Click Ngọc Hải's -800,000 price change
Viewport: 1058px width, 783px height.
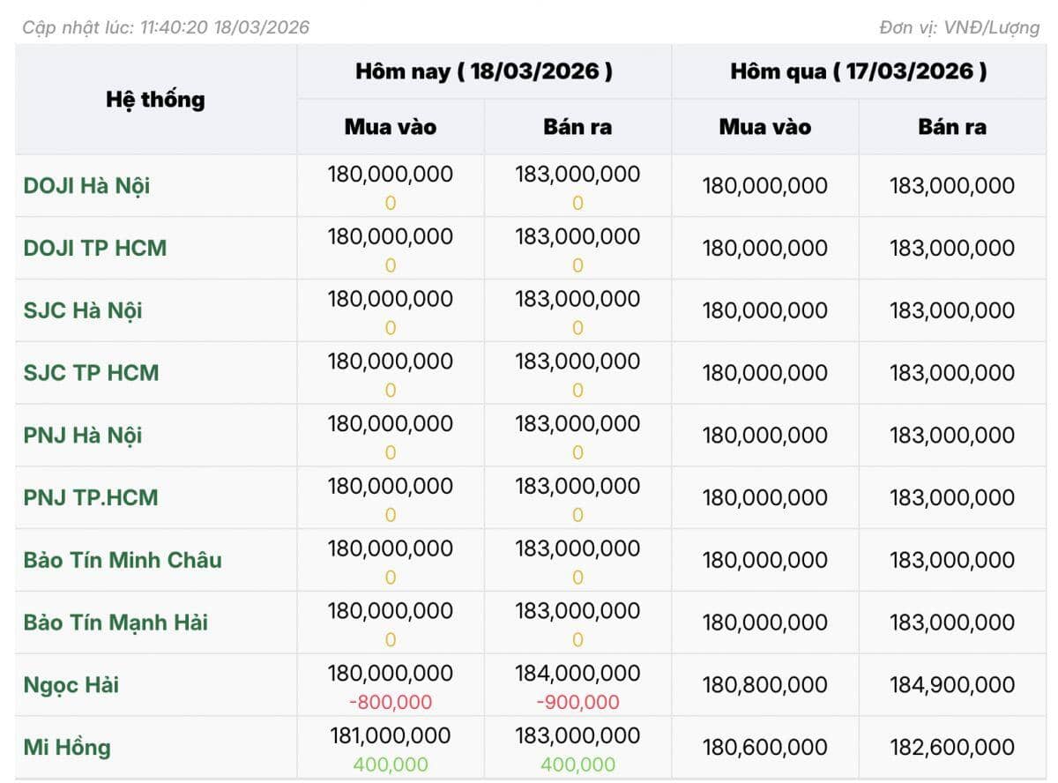390,702
